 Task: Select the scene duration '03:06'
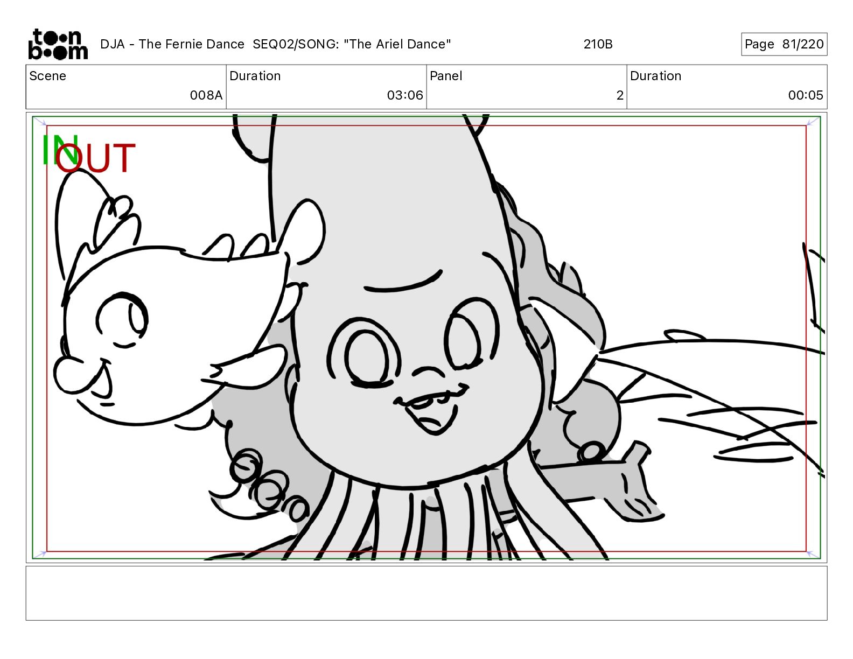405,95
